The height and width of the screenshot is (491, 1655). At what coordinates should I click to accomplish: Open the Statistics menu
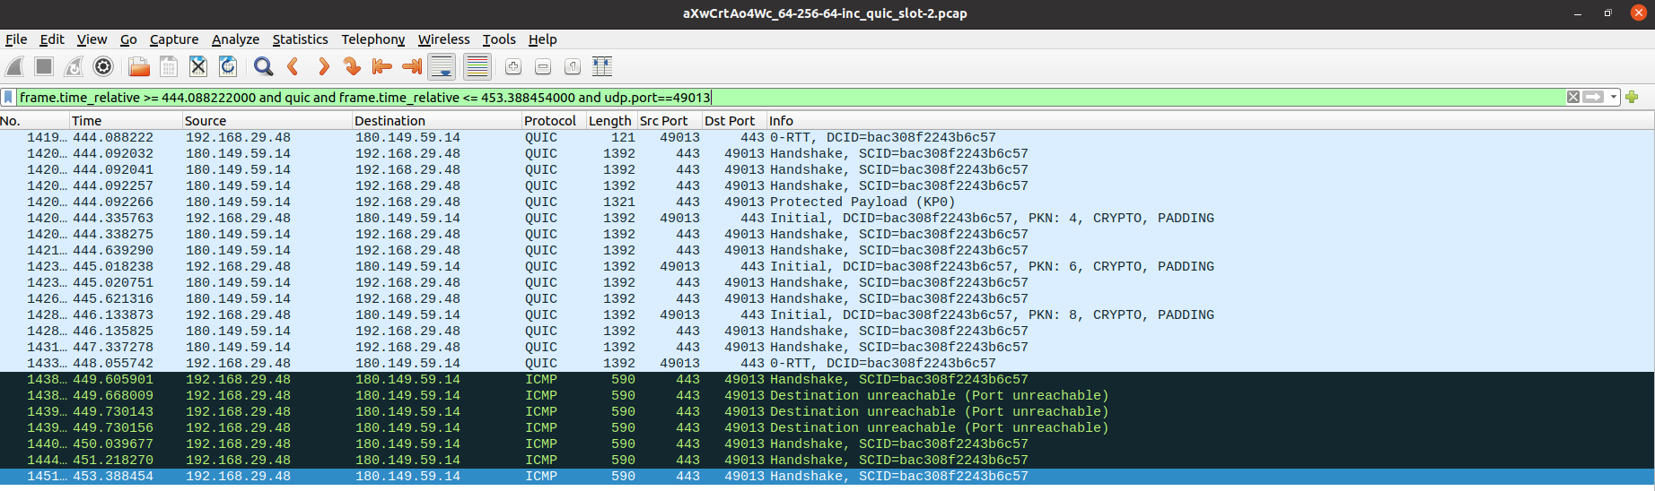(x=300, y=39)
